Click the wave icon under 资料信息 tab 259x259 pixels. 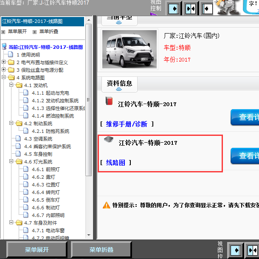click(119, 89)
